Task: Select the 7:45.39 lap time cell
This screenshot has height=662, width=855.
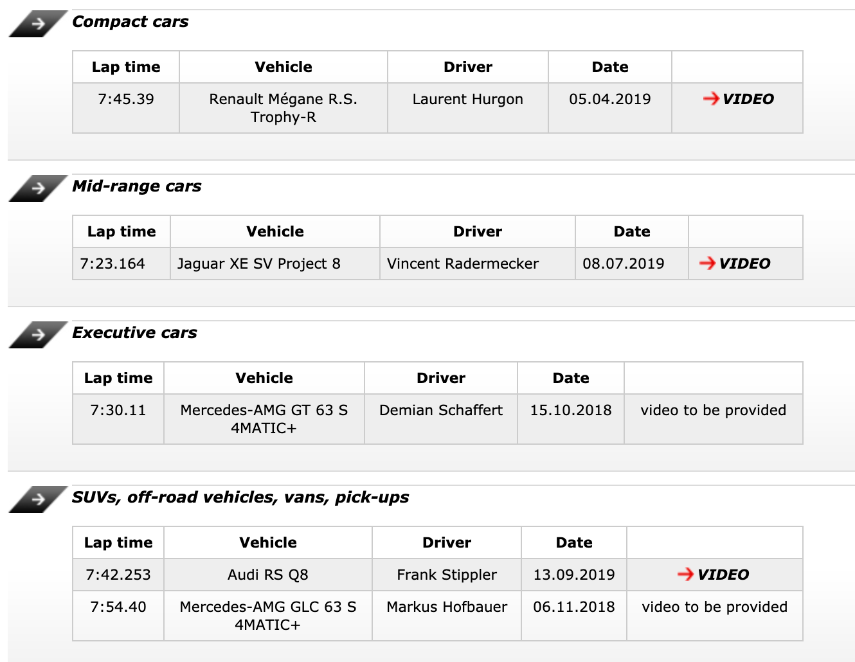Action: coord(126,100)
